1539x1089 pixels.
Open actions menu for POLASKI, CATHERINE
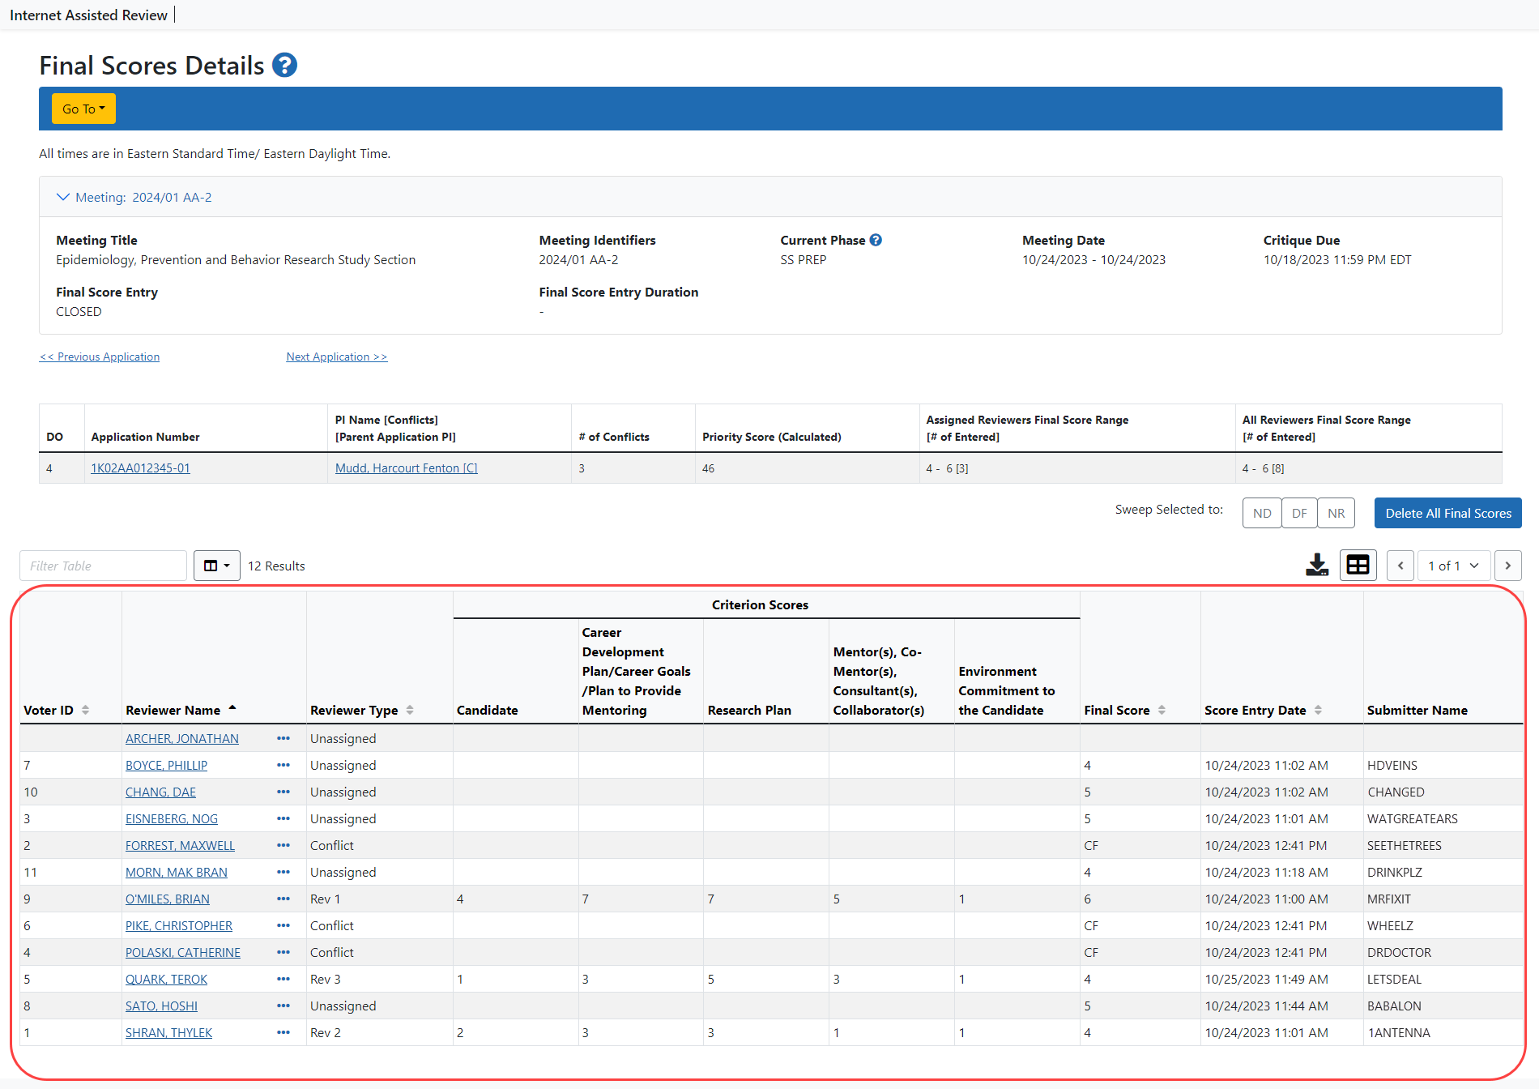coord(283,952)
